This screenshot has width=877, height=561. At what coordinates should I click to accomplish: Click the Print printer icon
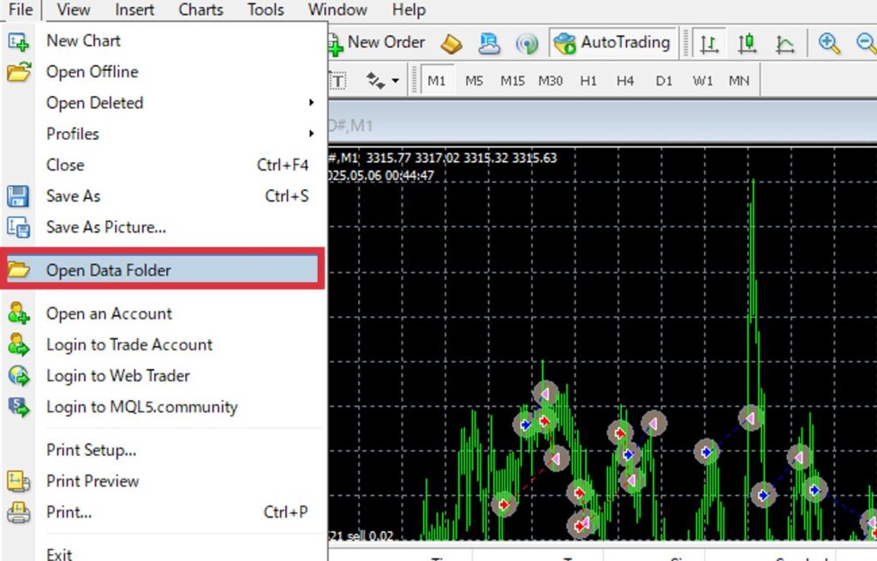[x=19, y=512]
